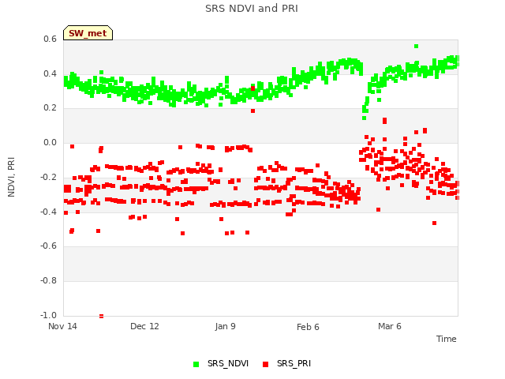The width and height of the screenshot is (505, 379).
Task: Toggle the SRS_PRI legend entry
Action: tap(287, 363)
